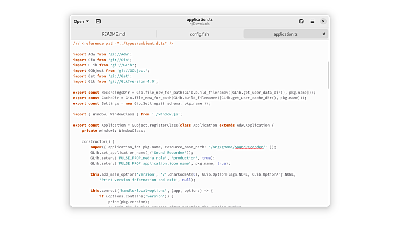Screen dimensions: 400x225
Task: Close the text editor window
Action: pos(323,21)
